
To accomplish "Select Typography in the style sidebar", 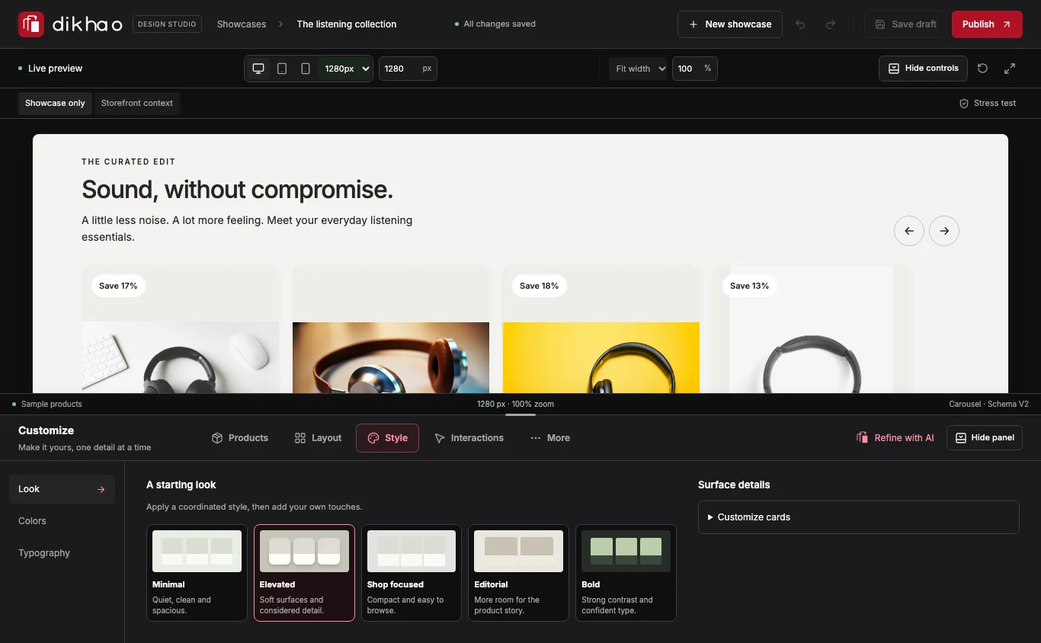I will (x=62, y=553).
